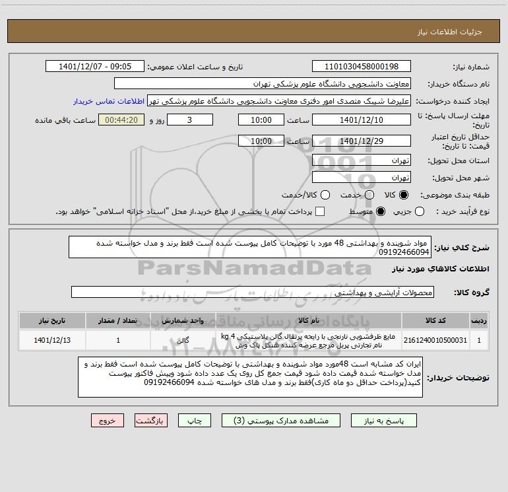
Task: Click the request creator field علیرضا شیبک
Action: tap(279, 101)
